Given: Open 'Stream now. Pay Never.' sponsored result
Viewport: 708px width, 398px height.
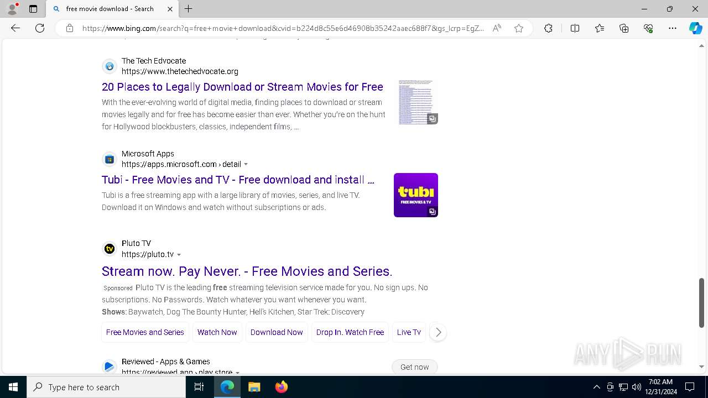Looking at the screenshot, I should pos(247,271).
